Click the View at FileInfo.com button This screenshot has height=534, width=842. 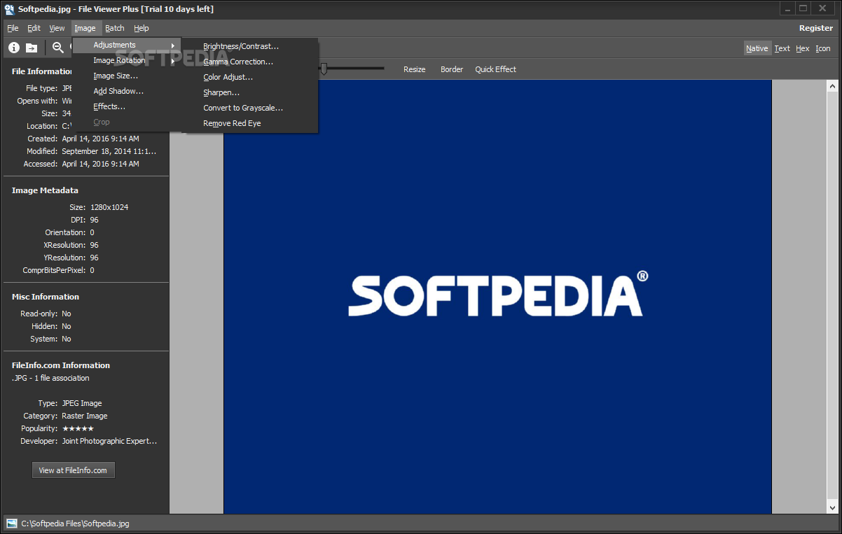pyautogui.click(x=73, y=470)
